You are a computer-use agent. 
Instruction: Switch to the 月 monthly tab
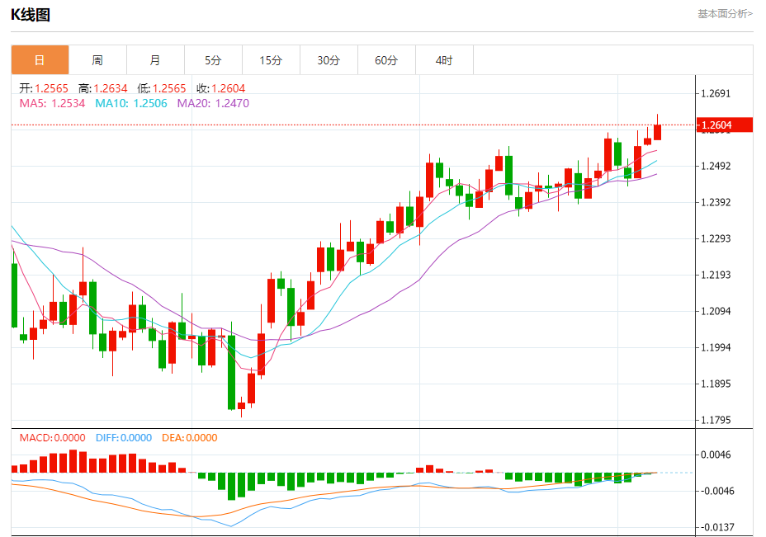(155, 60)
